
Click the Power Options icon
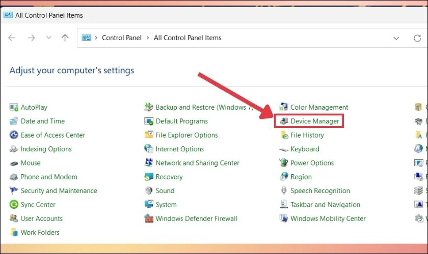coord(284,163)
